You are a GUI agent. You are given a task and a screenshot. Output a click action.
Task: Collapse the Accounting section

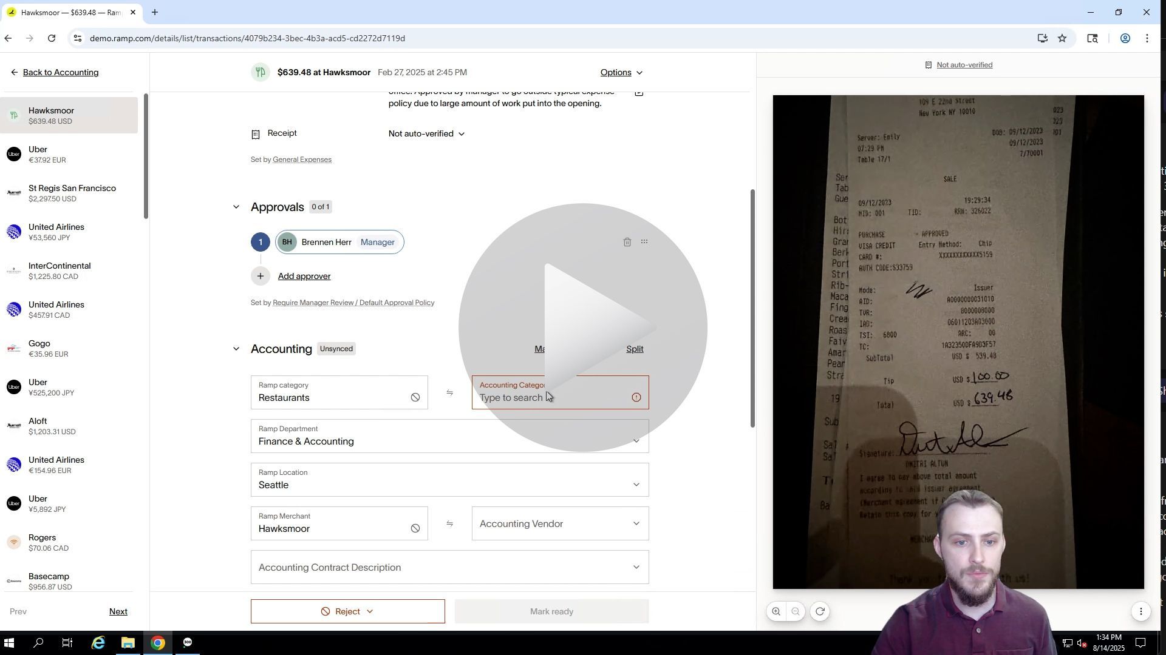coord(236,349)
